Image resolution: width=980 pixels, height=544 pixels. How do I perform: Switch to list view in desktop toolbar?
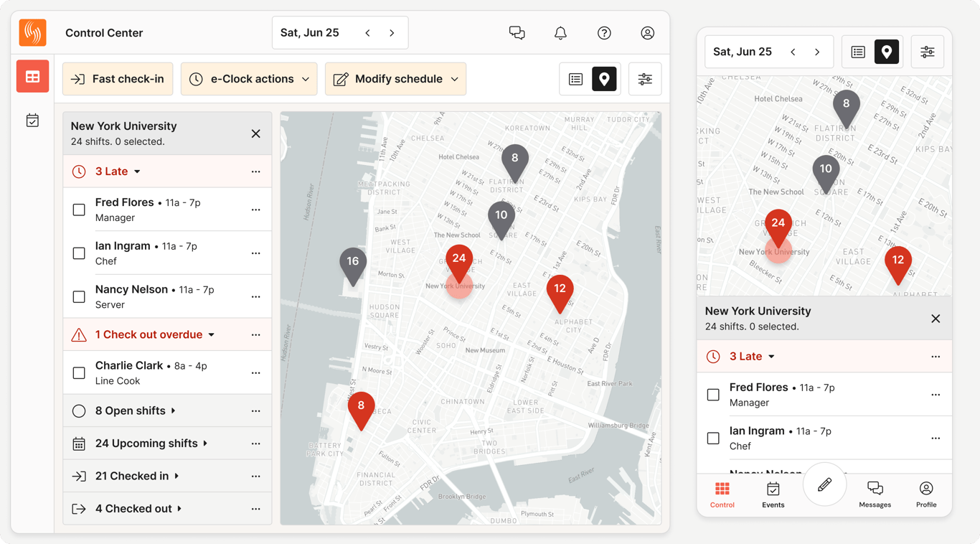575,79
